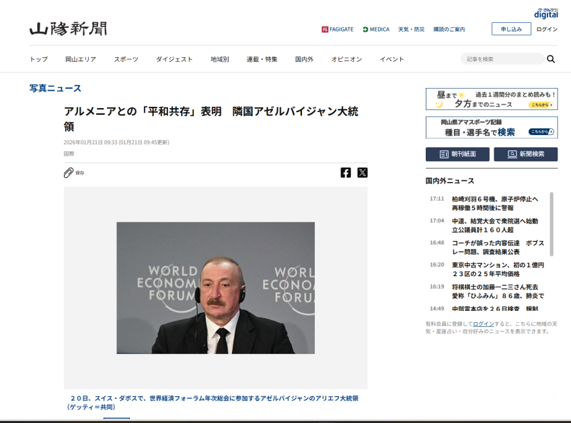Image resolution: width=571 pixels, height=423 pixels.
Task: Open 朝刊紙面 morning paper viewer
Action: (x=457, y=154)
